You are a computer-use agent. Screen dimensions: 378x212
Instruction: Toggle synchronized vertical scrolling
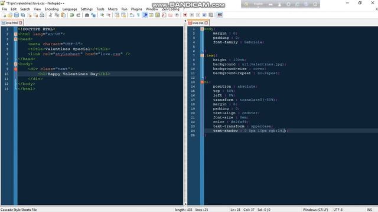point(117,15)
